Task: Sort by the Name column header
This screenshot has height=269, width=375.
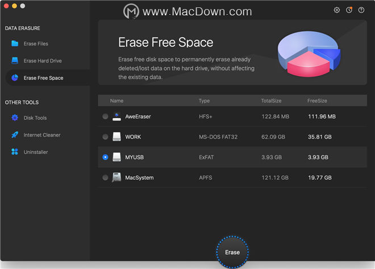Action: click(116, 101)
